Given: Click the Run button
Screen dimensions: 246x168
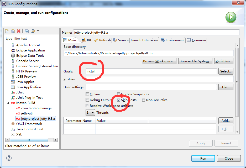Looking at the screenshot, I should [x=203, y=159].
